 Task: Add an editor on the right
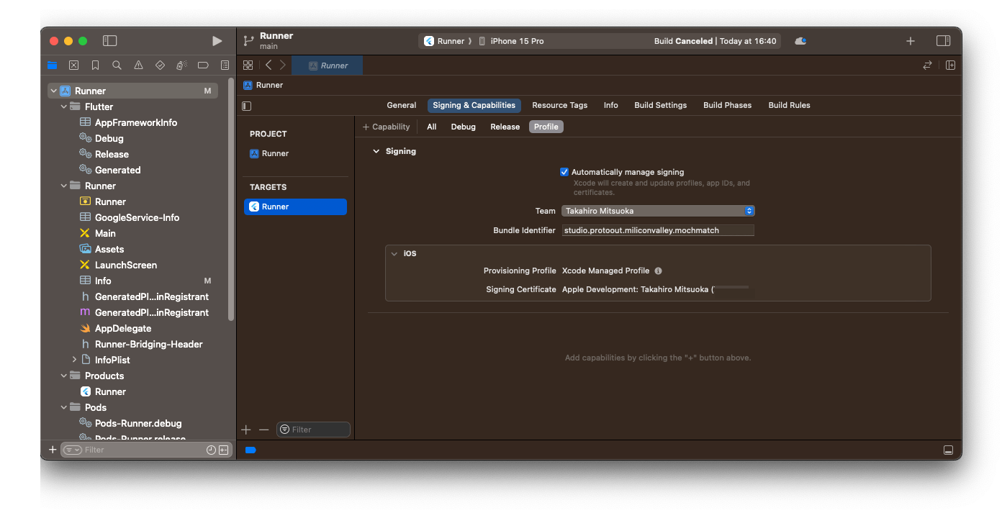tap(950, 65)
